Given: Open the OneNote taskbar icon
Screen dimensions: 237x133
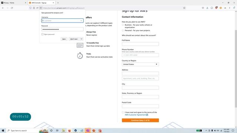Looking at the screenshot, I should [88, 130].
